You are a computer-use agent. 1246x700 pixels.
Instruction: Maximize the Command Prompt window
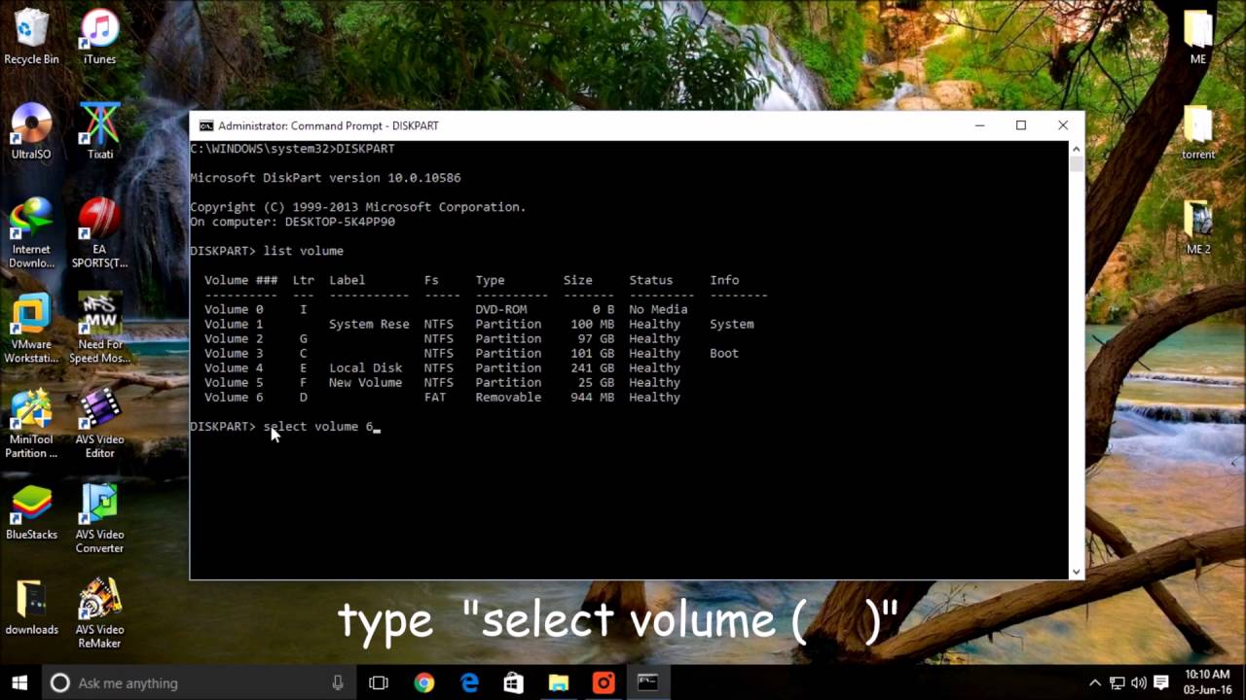[1021, 125]
